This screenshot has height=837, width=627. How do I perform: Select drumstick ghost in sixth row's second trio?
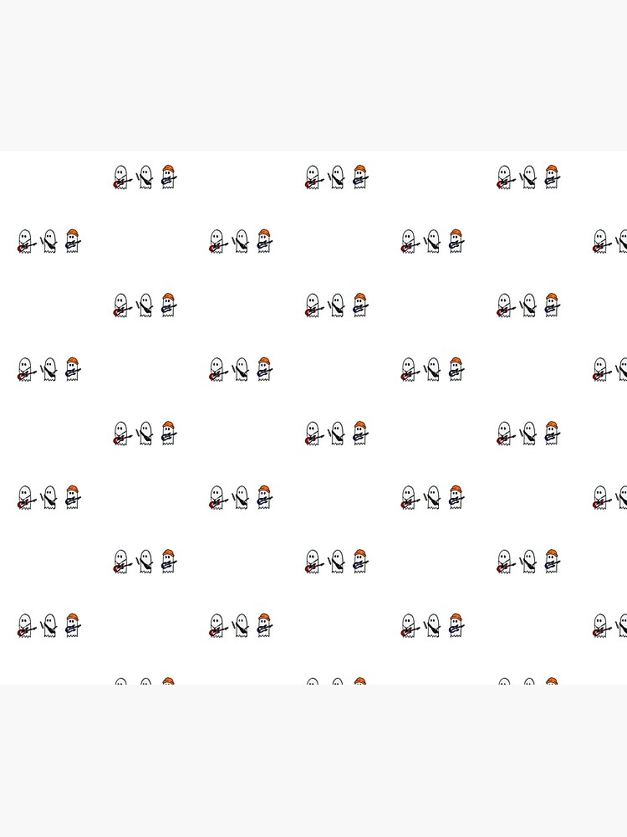[x=240, y=498]
